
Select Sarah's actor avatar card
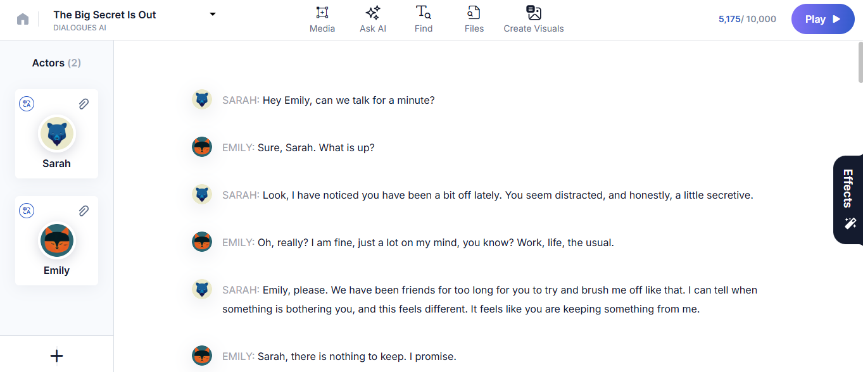click(57, 134)
